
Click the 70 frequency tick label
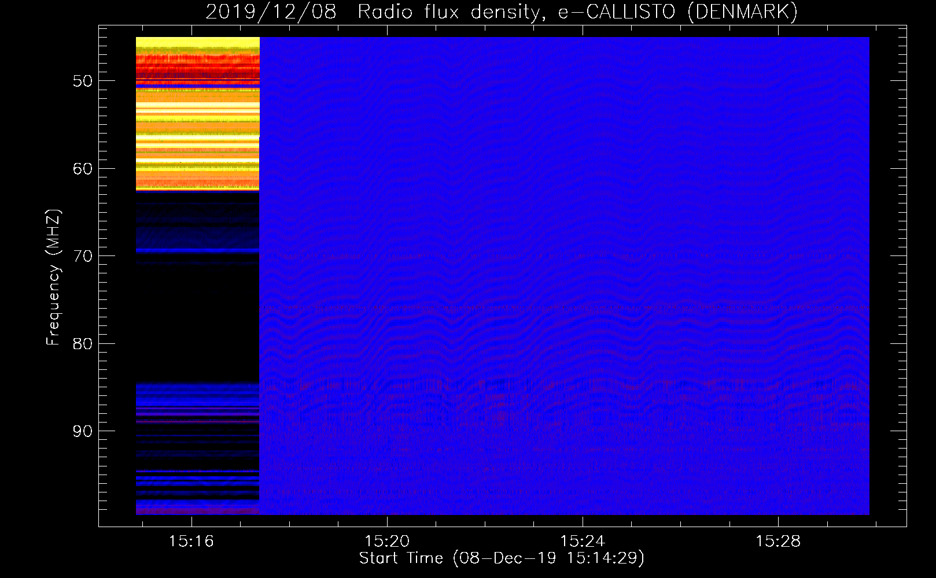(83, 256)
